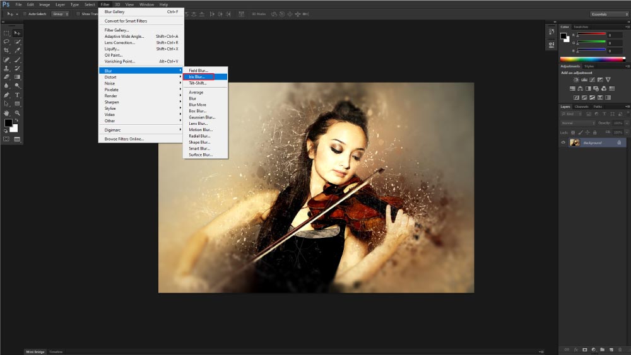Image resolution: width=631 pixels, height=355 pixels.
Task: Select the Eraser tool
Action: coord(6,77)
